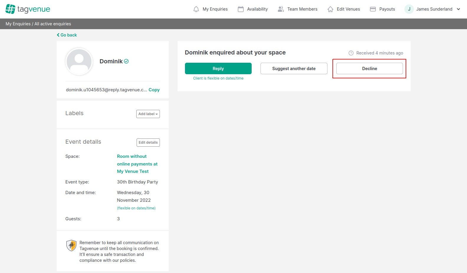Click the James Sunderland name

(x=434, y=9)
